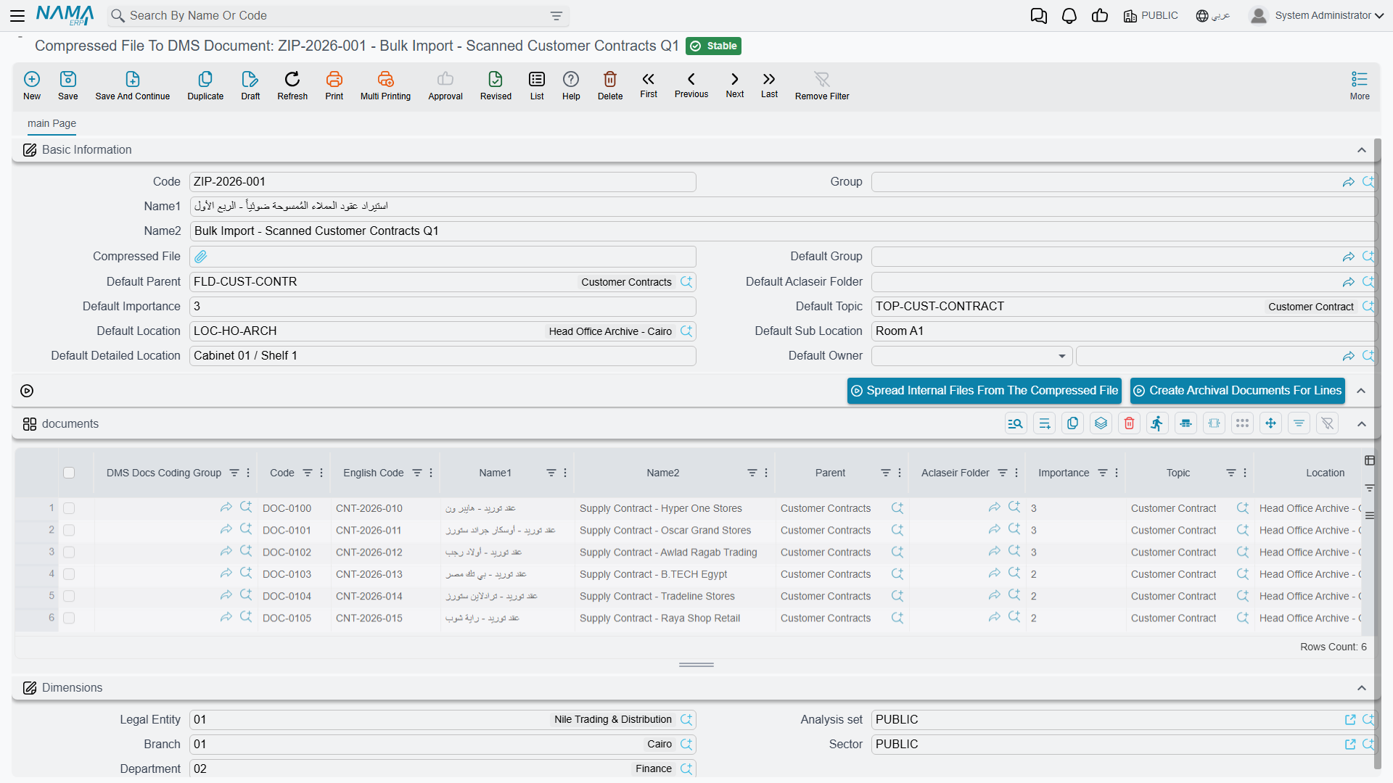Collapse the documents section
1393x783 pixels.
tap(1362, 424)
